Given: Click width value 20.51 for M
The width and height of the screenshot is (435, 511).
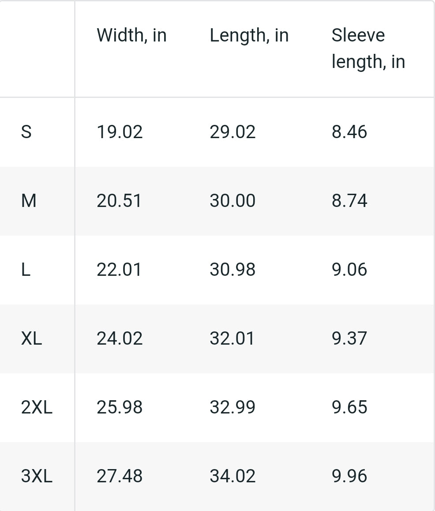Looking at the screenshot, I should (x=120, y=201).
